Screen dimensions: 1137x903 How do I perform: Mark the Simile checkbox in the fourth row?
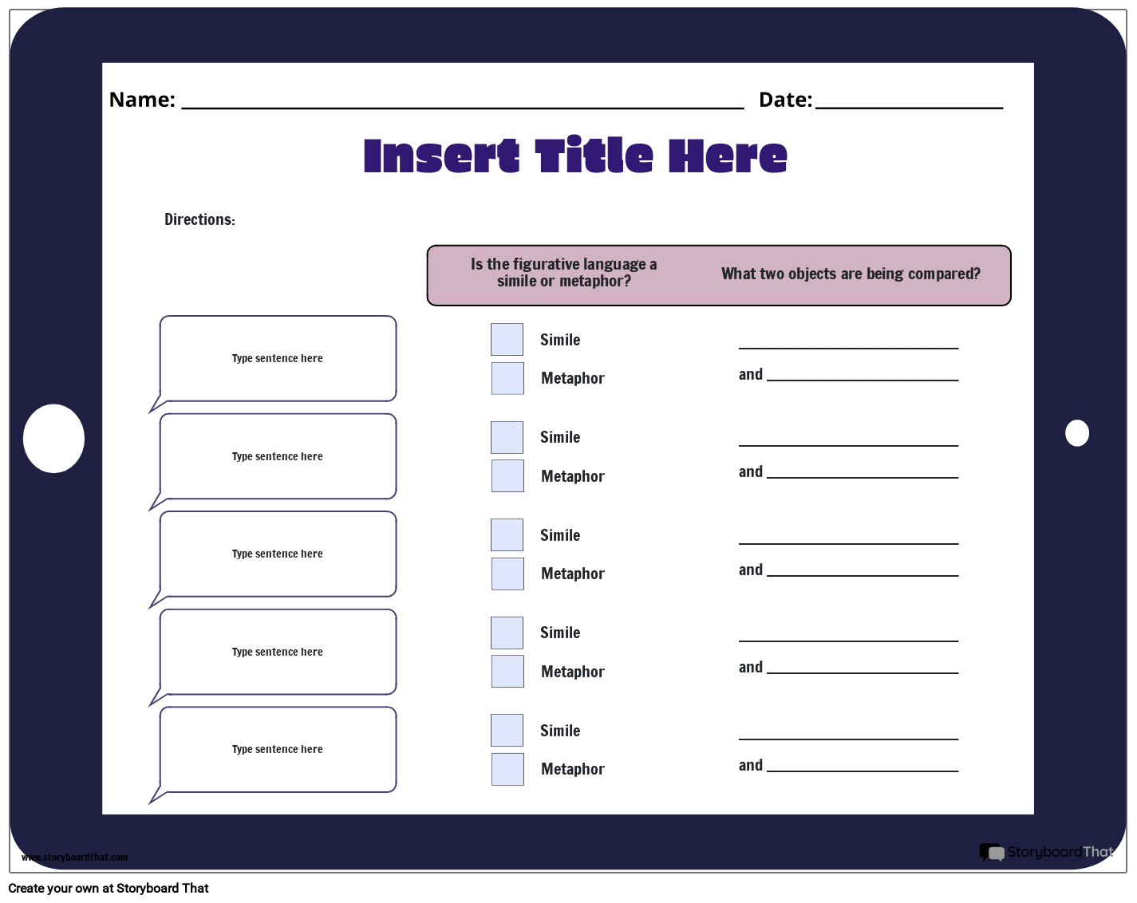pyautogui.click(x=507, y=633)
